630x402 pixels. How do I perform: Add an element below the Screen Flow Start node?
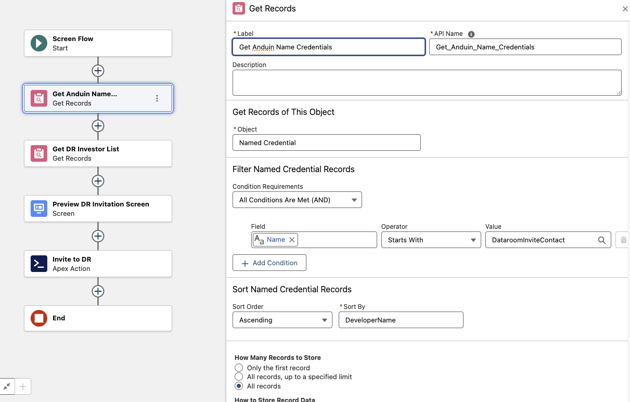pos(98,71)
